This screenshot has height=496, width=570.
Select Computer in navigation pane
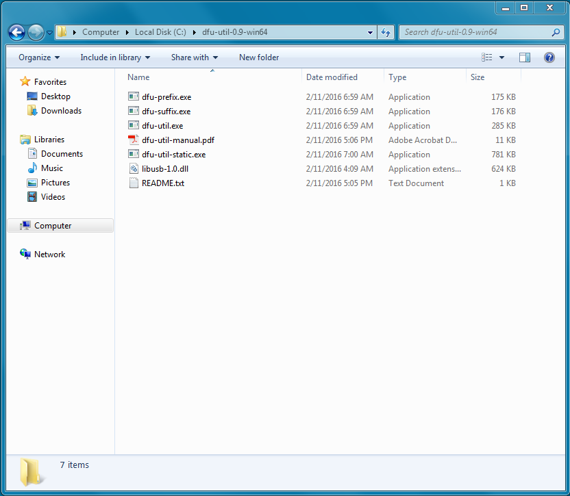53,226
